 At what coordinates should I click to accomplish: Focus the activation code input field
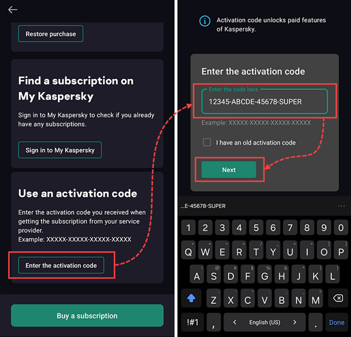pos(264,102)
